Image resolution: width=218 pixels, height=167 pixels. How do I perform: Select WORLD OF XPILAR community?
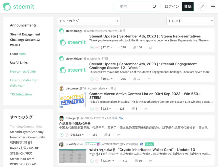pyautogui.click(x=23, y=164)
